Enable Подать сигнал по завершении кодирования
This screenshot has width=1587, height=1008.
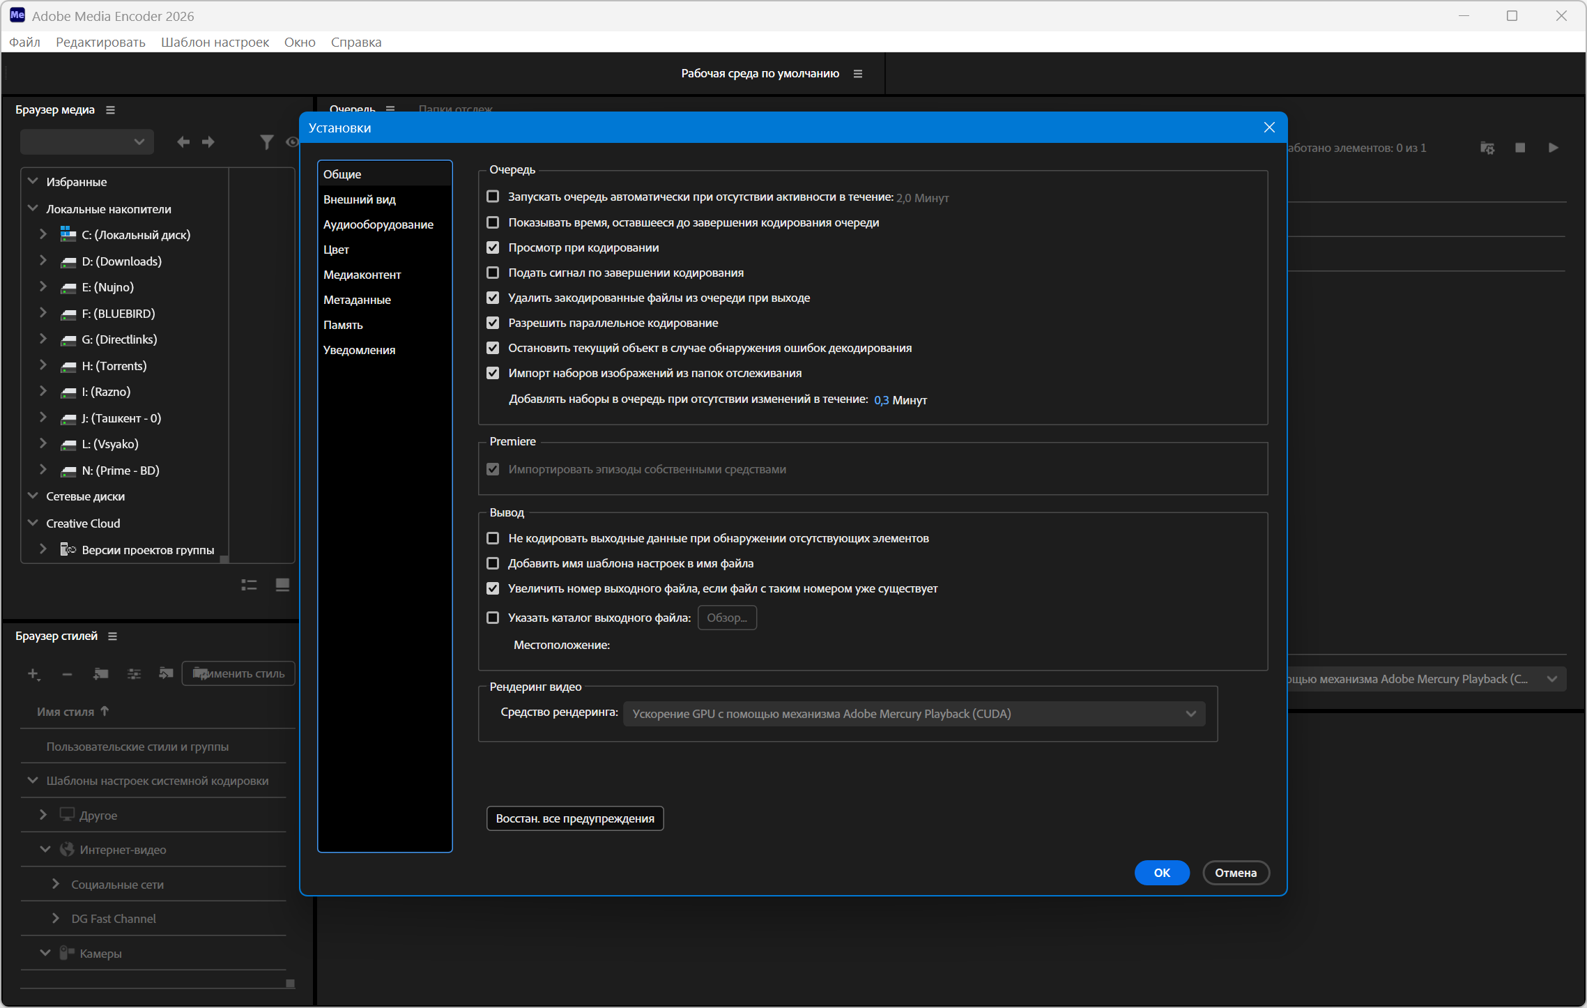(493, 273)
